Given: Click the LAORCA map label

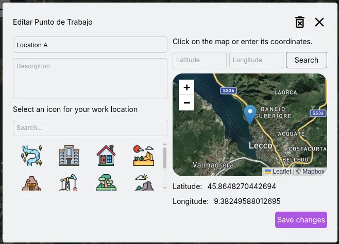Looking at the screenshot, I should tap(285, 92).
